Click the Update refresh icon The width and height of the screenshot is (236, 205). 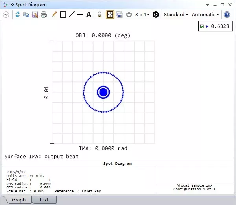18,15
